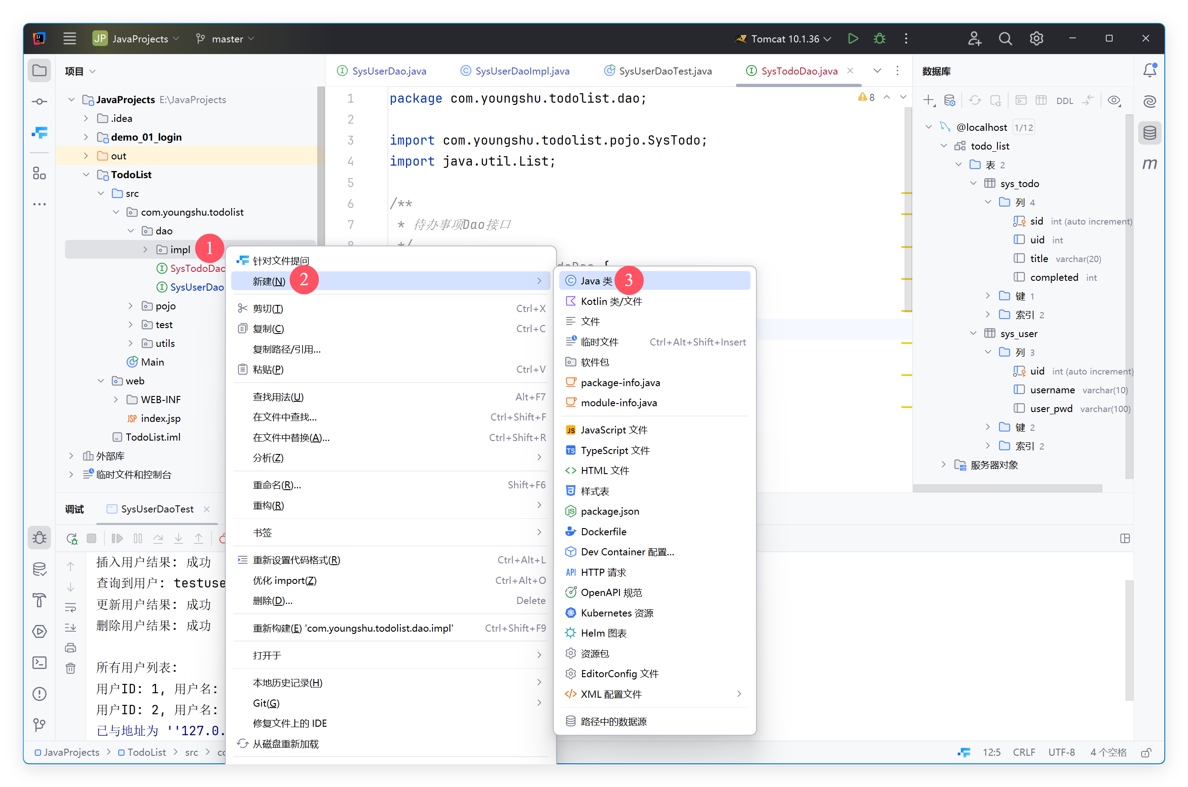Stop the debug session

click(91, 538)
